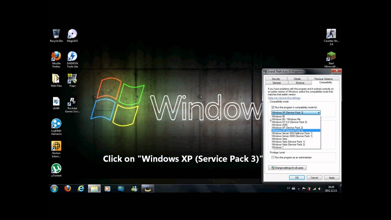Switch to the Previous Versions tab
391x220 pixels.
[x=323, y=79]
